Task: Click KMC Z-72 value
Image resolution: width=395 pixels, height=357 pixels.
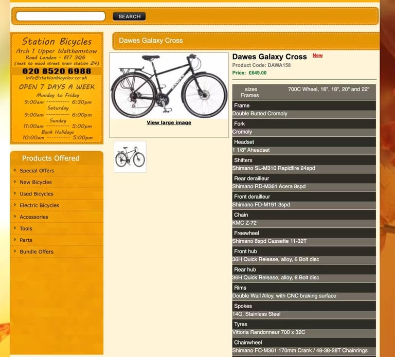Action: pyautogui.click(x=244, y=223)
